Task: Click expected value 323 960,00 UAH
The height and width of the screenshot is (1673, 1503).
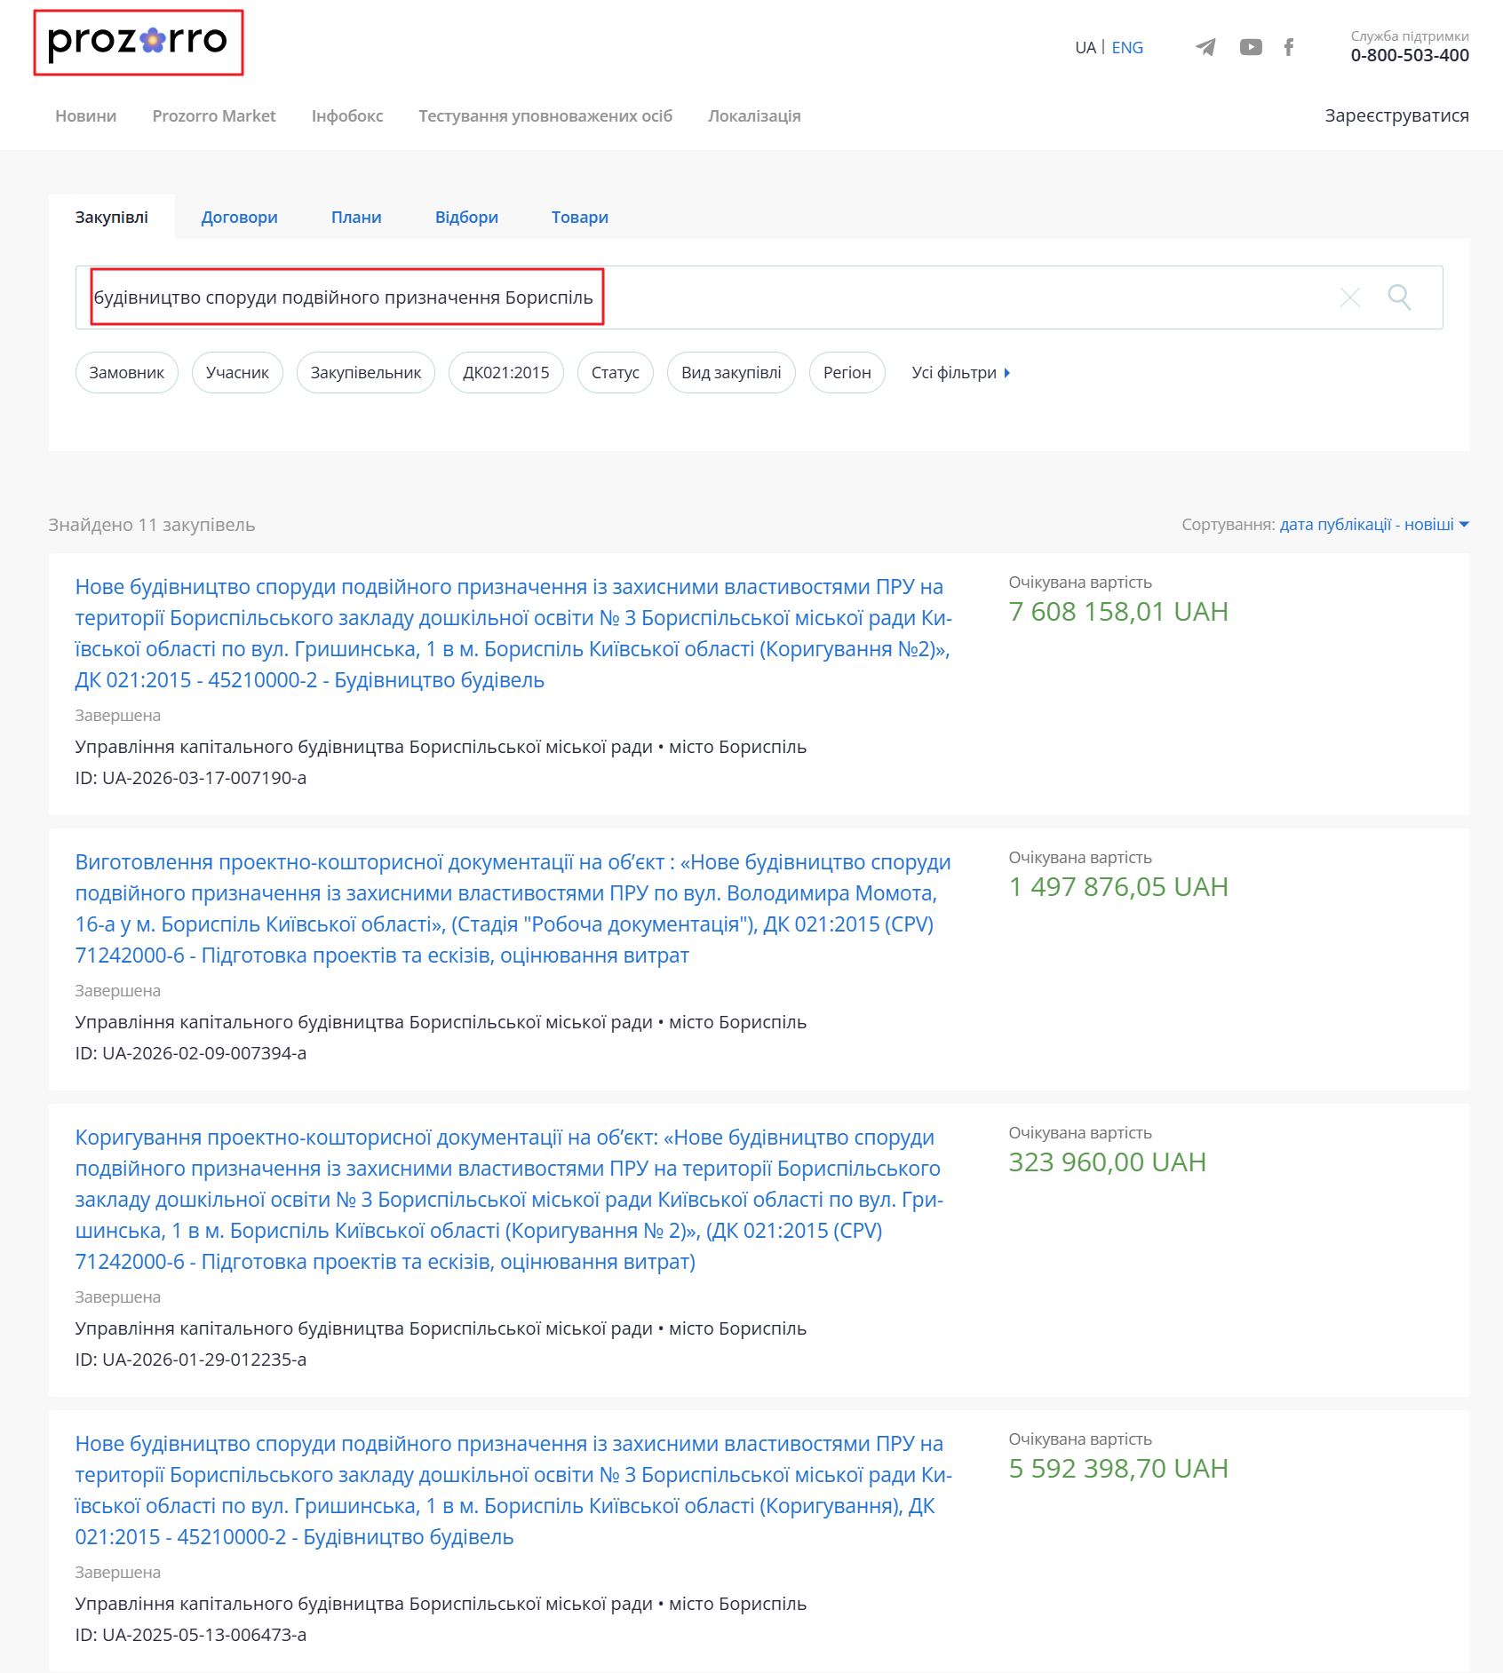Action: [1108, 1162]
